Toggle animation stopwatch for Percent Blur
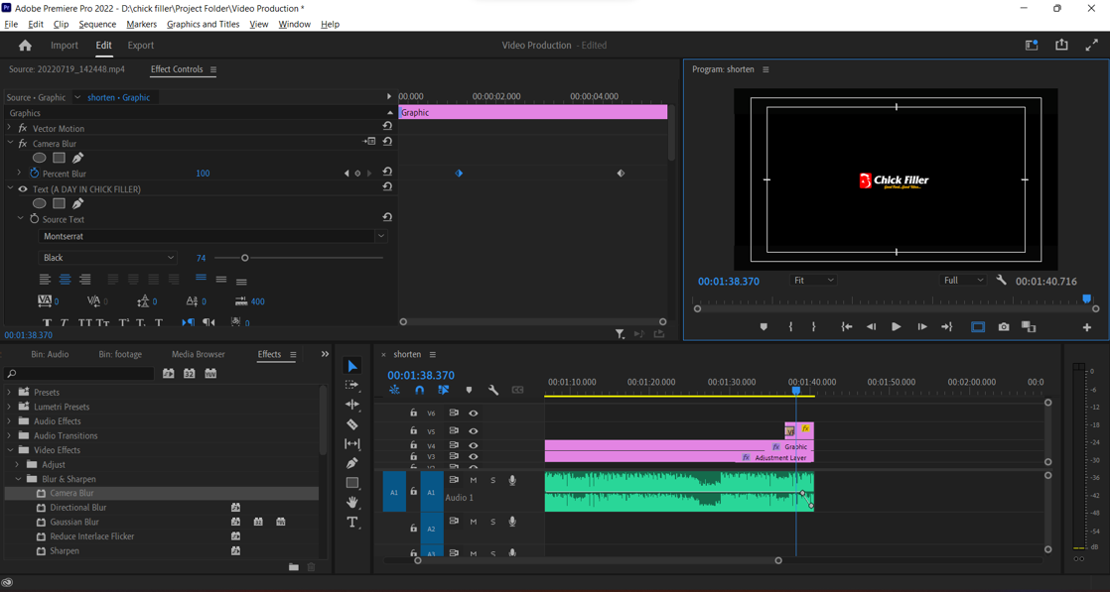This screenshot has width=1110, height=592. pyautogui.click(x=34, y=174)
